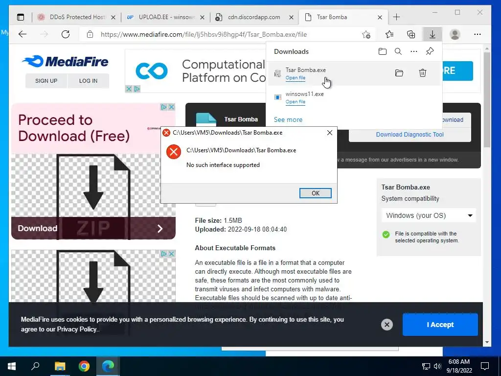Image resolution: width=501 pixels, height=376 pixels.
Task: Click the page vertical scrollbar thumb
Action: click(x=487, y=99)
